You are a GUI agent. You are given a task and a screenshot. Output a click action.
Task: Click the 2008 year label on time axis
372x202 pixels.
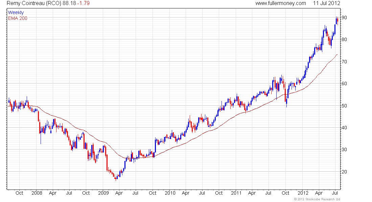coord(37,193)
